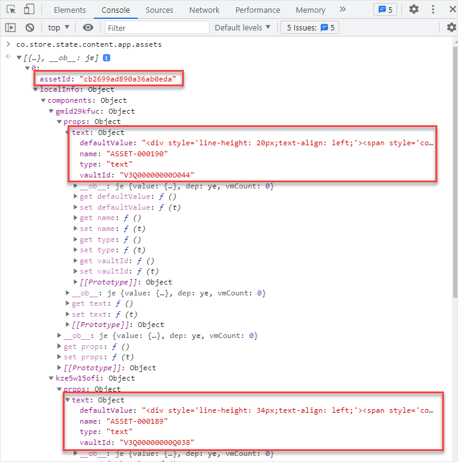Collapse the gmid29kfuc component node
The width and height of the screenshot is (458, 462).
[51, 112]
